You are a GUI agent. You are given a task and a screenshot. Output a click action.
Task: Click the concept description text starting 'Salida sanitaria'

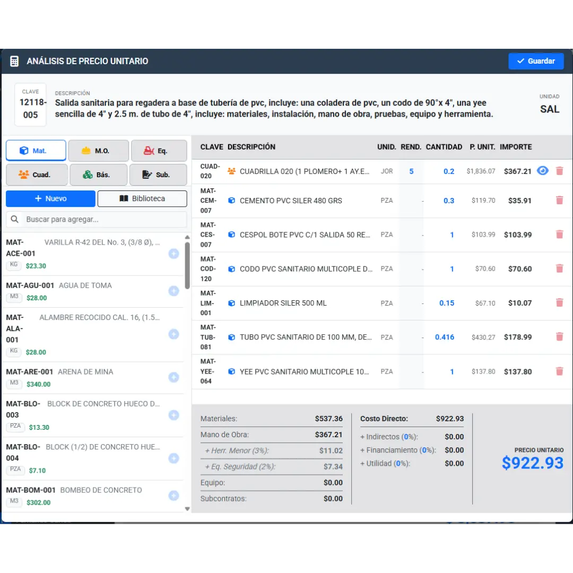pos(274,108)
